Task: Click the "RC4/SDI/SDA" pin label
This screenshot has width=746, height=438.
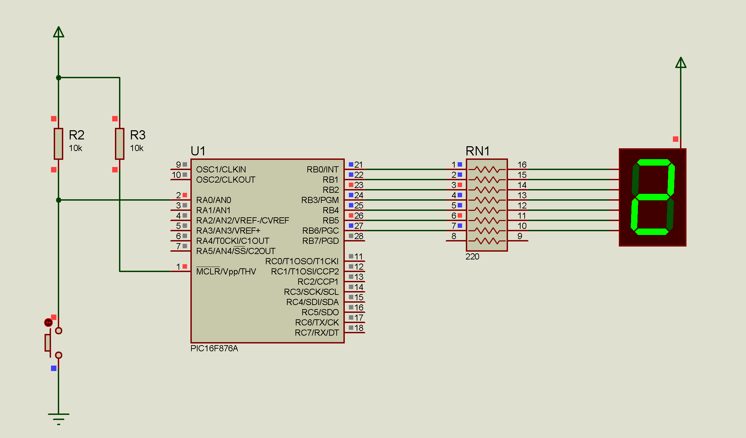Action: point(312,302)
